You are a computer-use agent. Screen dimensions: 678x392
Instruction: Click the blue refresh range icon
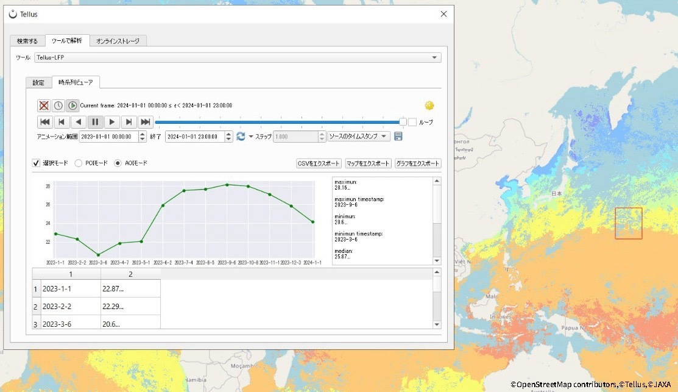point(241,137)
